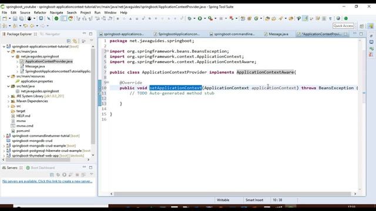Select application.properties in the tree
The height and width of the screenshot is (211, 376).
click(36, 81)
